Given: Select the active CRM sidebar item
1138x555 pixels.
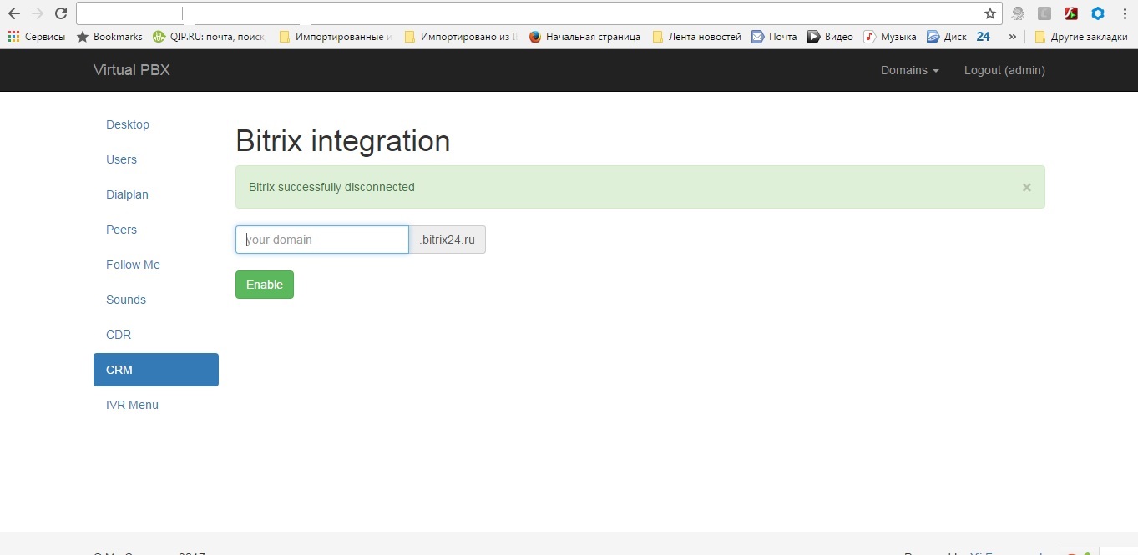Looking at the screenshot, I should (156, 370).
